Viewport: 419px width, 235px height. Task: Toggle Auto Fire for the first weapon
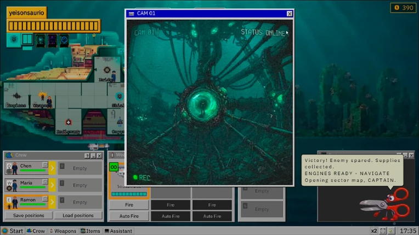pyautogui.click(x=129, y=216)
